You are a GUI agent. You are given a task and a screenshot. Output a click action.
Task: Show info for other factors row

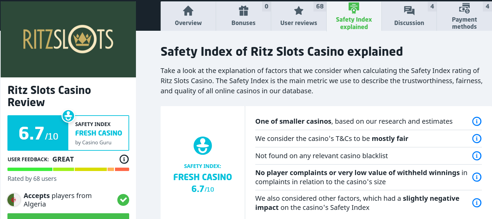pyautogui.click(x=476, y=203)
